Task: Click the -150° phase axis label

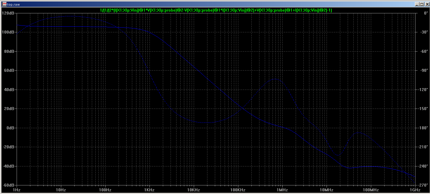Action: [422, 109]
